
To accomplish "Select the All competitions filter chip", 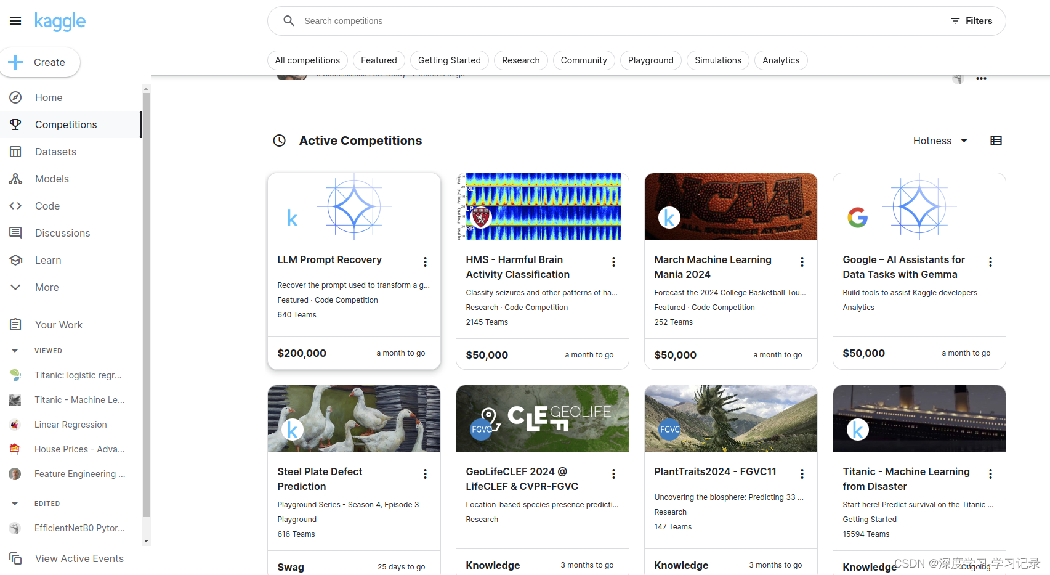I will (x=307, y=60).
